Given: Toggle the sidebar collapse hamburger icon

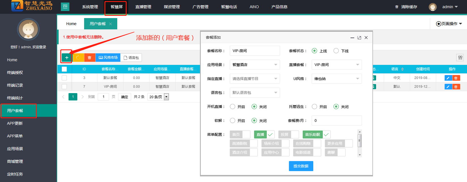Looking at the screenshot, I should pyautogui.click(x=65, y=7).
